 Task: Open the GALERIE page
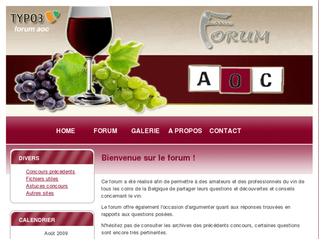145,131
